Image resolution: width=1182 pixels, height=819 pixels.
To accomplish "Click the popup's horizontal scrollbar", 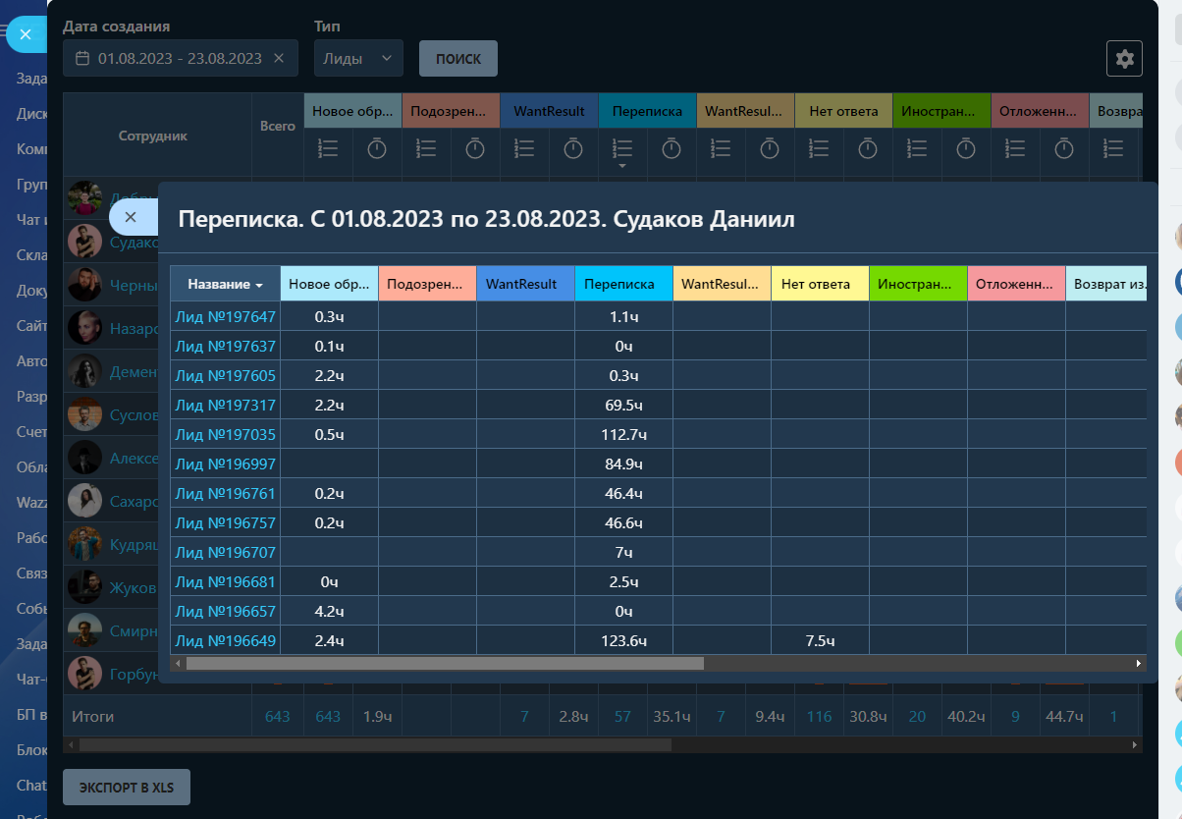I will point(444,664).
